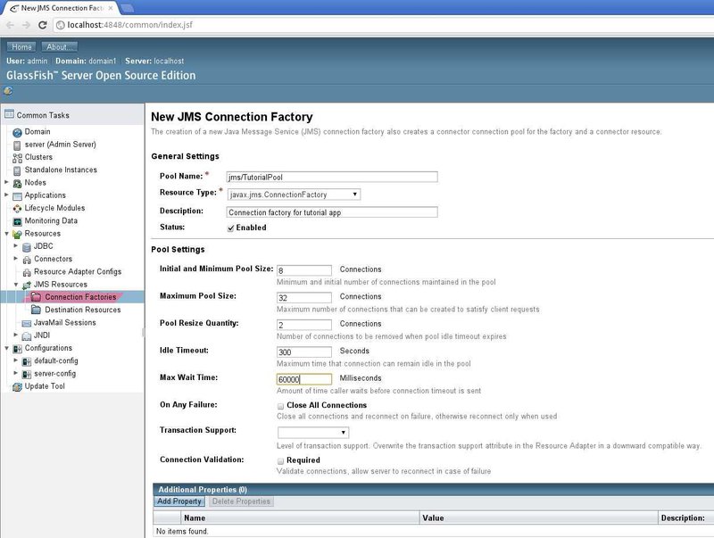Click the Add Property button

(179, 501)
